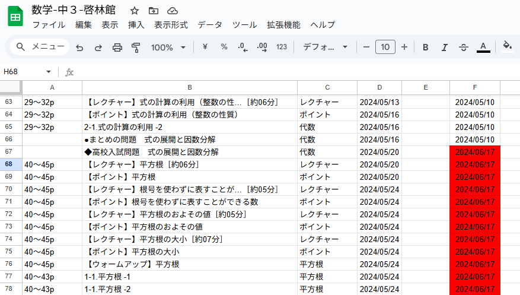Decrease font size with minus button
Screen dimensions: 520x295
point(366,47)
